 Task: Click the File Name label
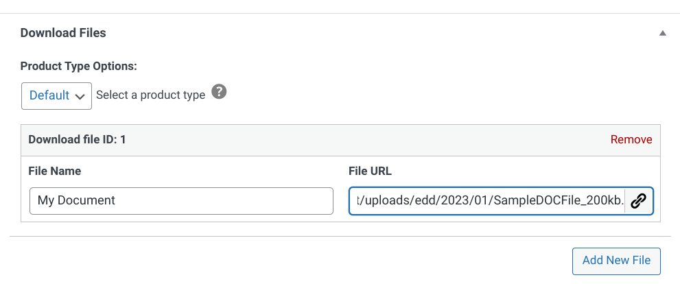click(55, 171)
